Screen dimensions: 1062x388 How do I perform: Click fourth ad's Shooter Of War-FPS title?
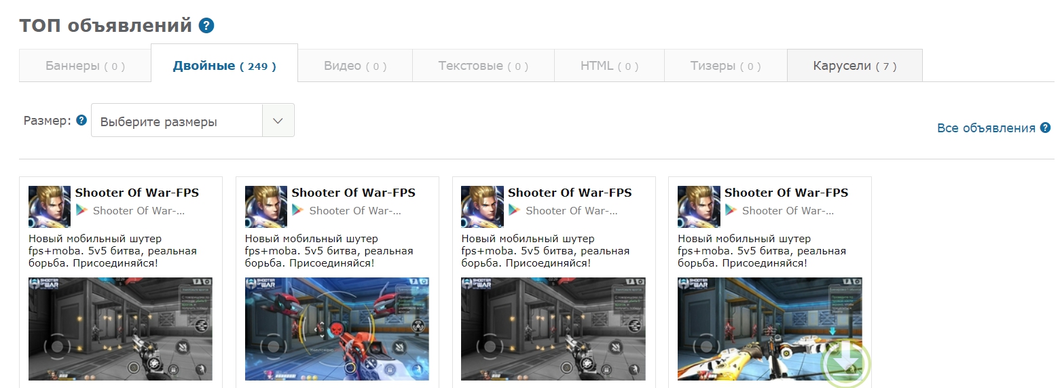click(x=786, y=193)
